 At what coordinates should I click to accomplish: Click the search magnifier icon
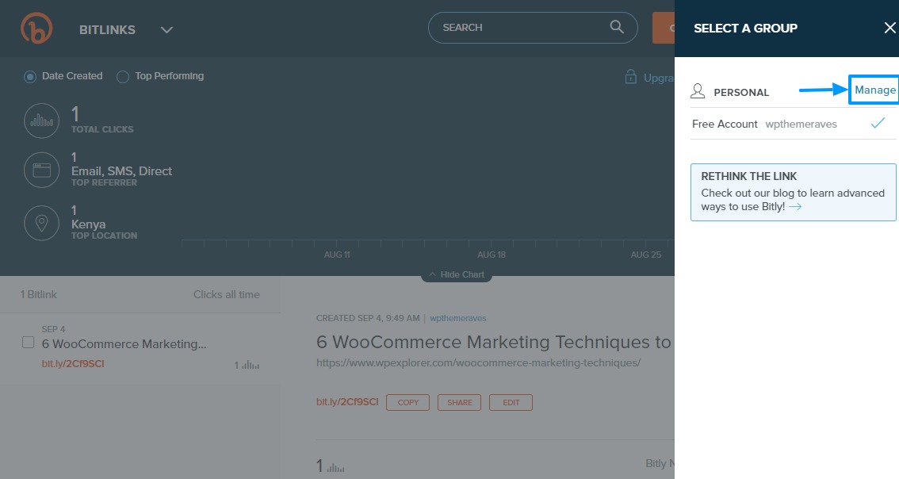coord(617,27)
